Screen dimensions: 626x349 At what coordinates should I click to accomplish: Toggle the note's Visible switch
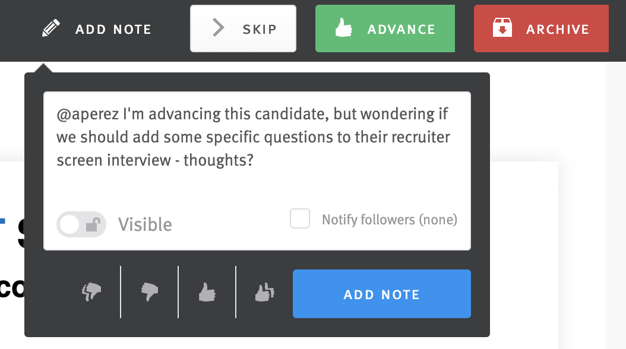[81, 224]
